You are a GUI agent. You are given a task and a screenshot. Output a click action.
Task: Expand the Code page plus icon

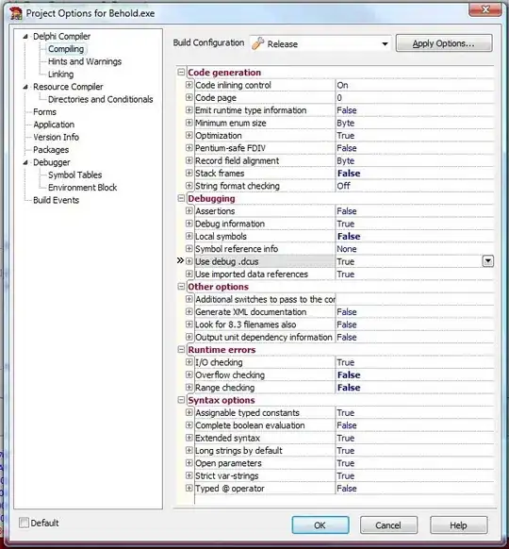[x=189, y=97]
